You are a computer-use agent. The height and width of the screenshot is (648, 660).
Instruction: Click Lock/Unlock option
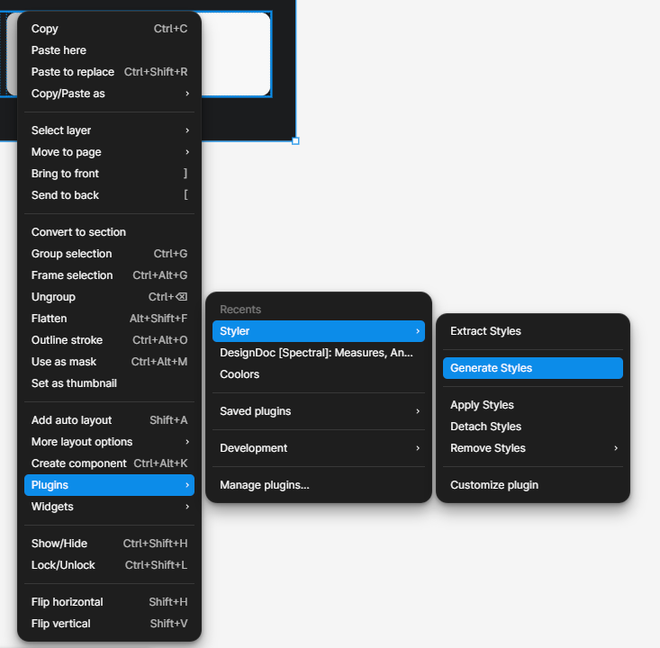point(109,565)
